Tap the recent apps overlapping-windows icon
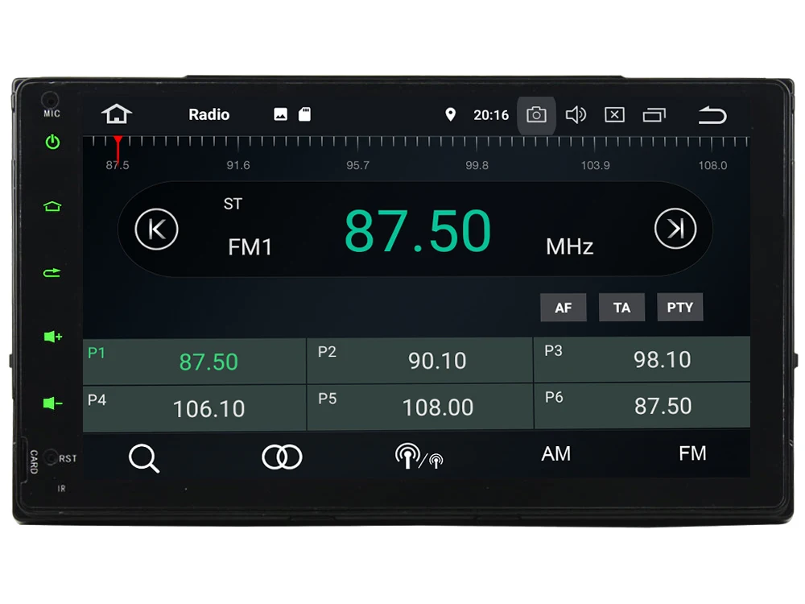Screen dimensions: 805x604 click(x=654, y=114)
